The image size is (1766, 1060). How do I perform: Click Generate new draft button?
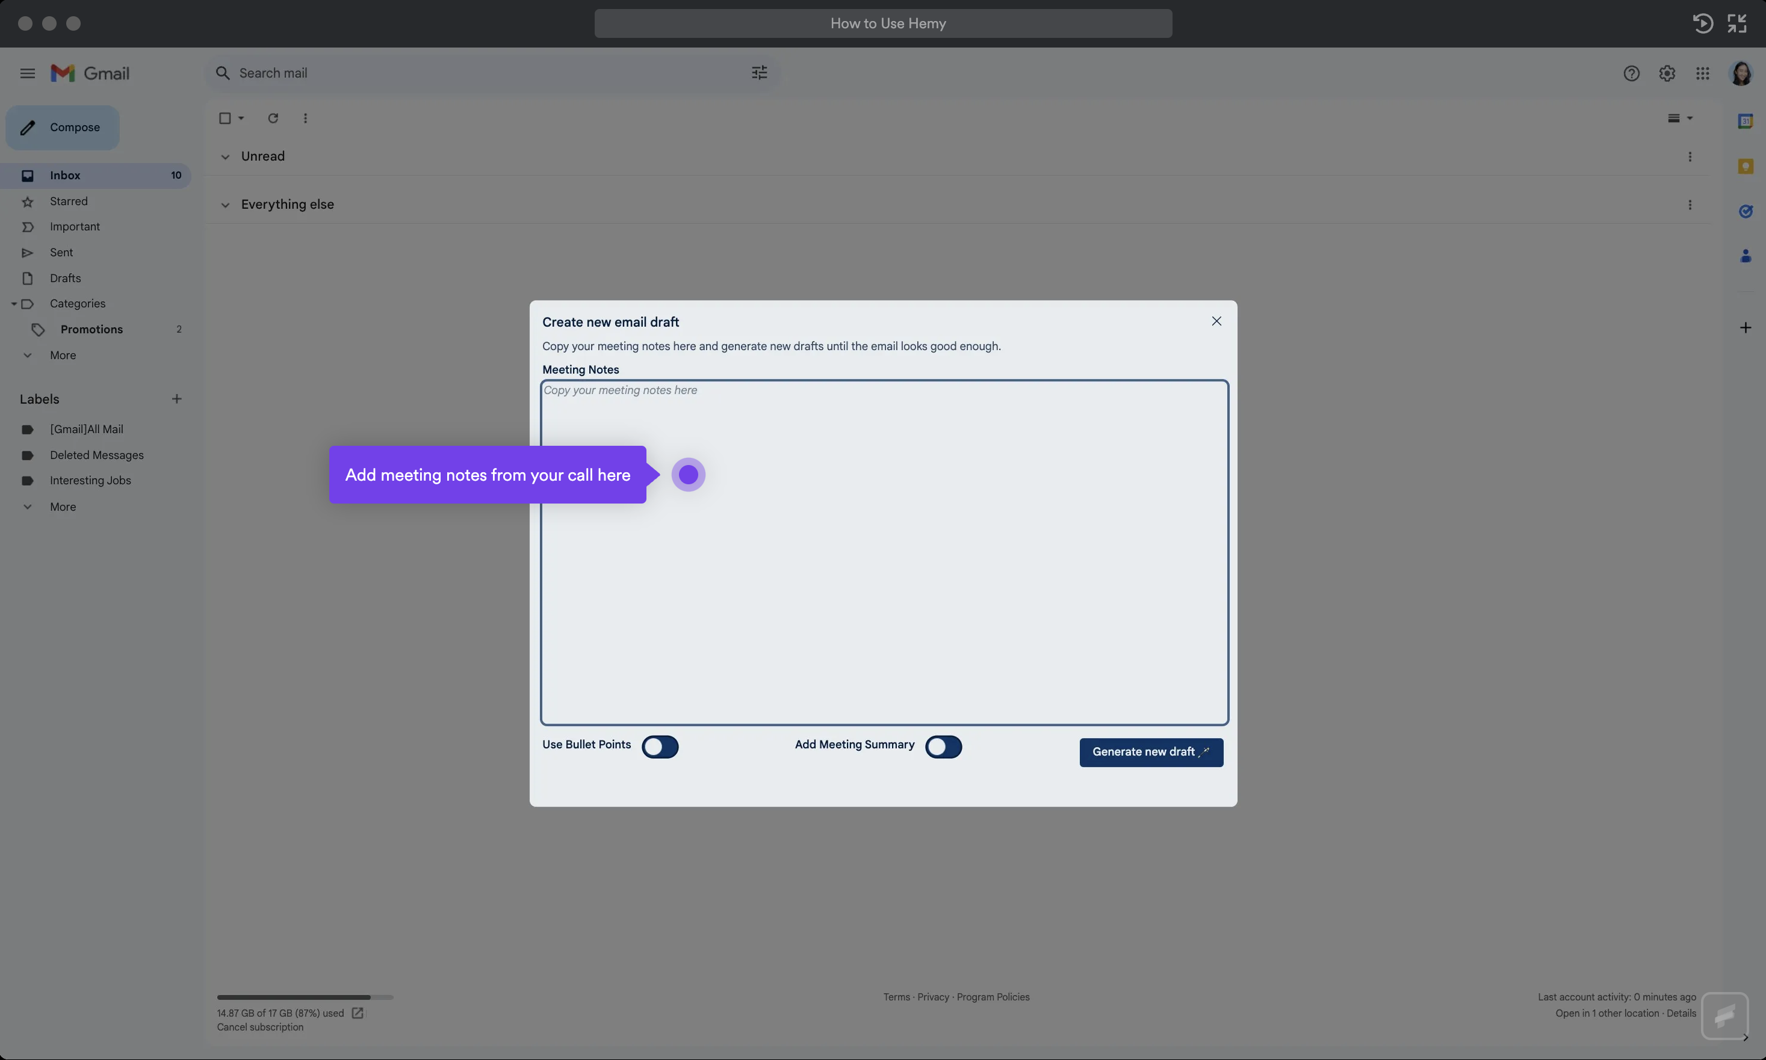tap(1151, 752)
